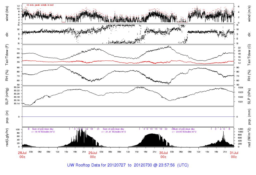Click the '10 min. peak winds in red' note
The height and width of the screenshot is (175, 256).
40,5
